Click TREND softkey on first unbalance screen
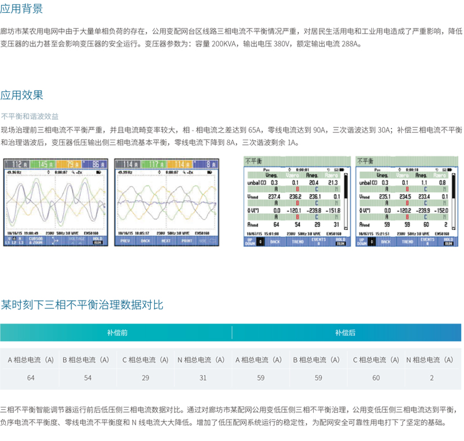The image size is (464, 441). (x=297, y=242)
